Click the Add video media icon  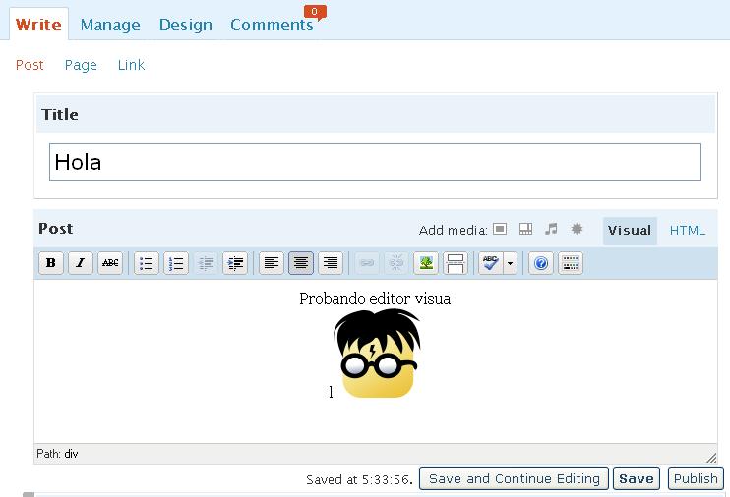point(525,229)
